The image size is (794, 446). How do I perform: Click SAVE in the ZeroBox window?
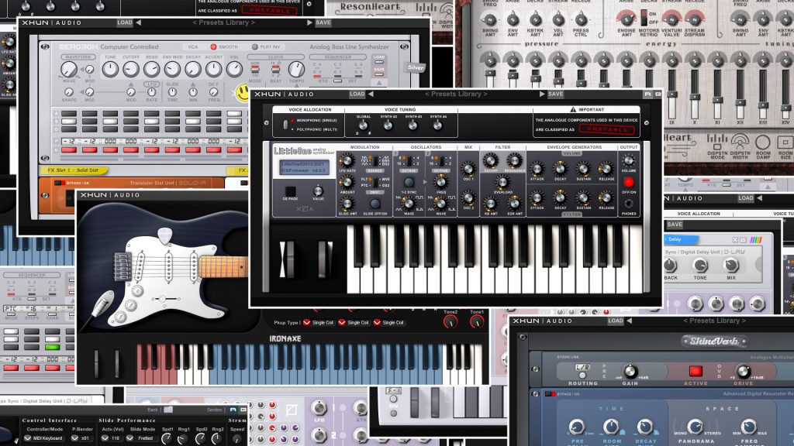coord(323,22)
